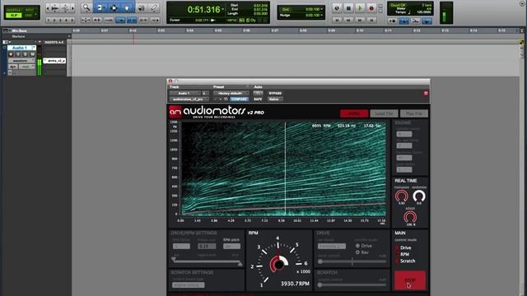Screen dimensions: 527x296
Task: Click the Markers ruler label
Action: [18, 36]
